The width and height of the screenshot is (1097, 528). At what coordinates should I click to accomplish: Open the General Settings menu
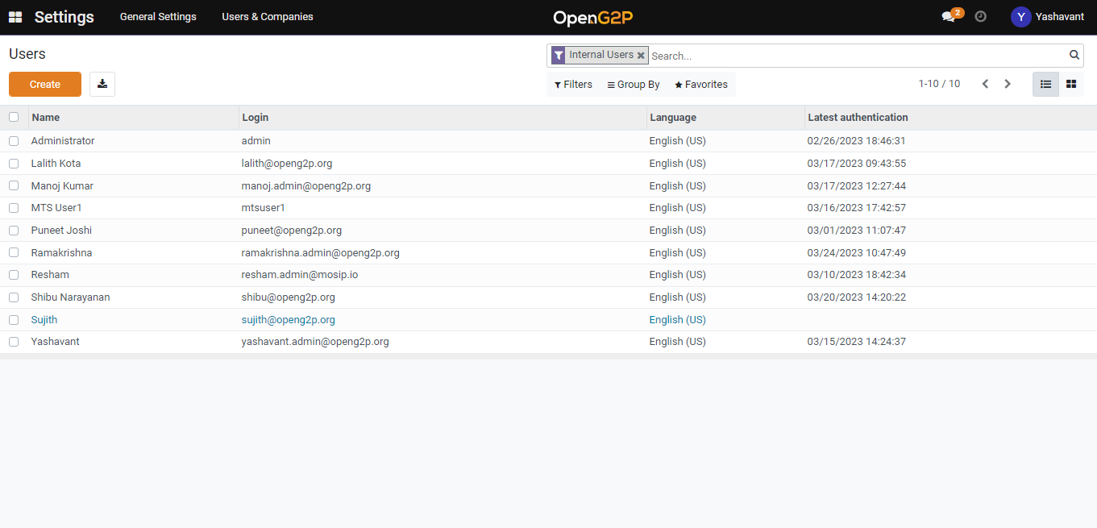tap(158, 17)
